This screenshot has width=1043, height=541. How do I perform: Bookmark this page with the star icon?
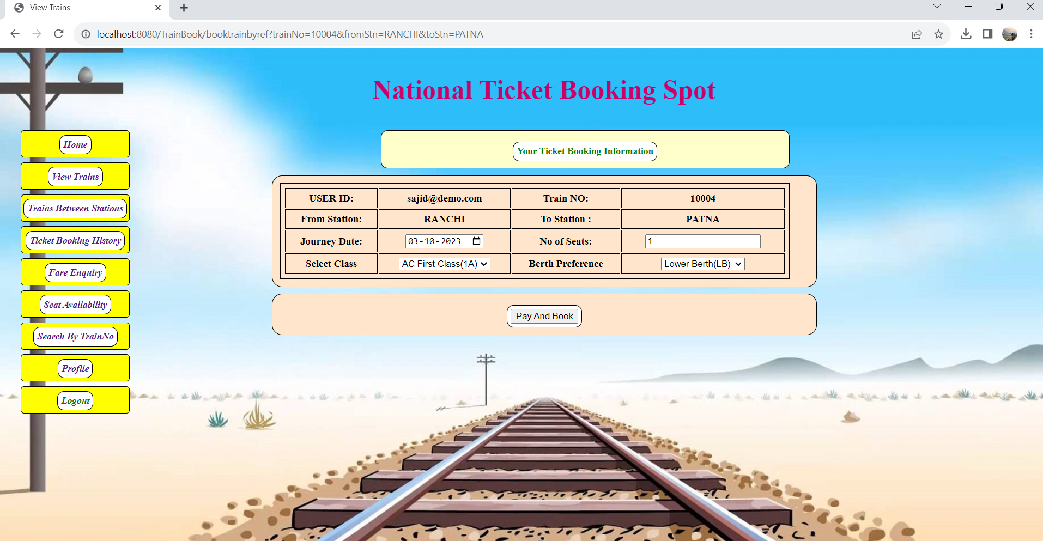click(939, 34)
